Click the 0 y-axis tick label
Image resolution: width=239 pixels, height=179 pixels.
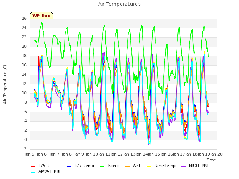tap(25, 140)
